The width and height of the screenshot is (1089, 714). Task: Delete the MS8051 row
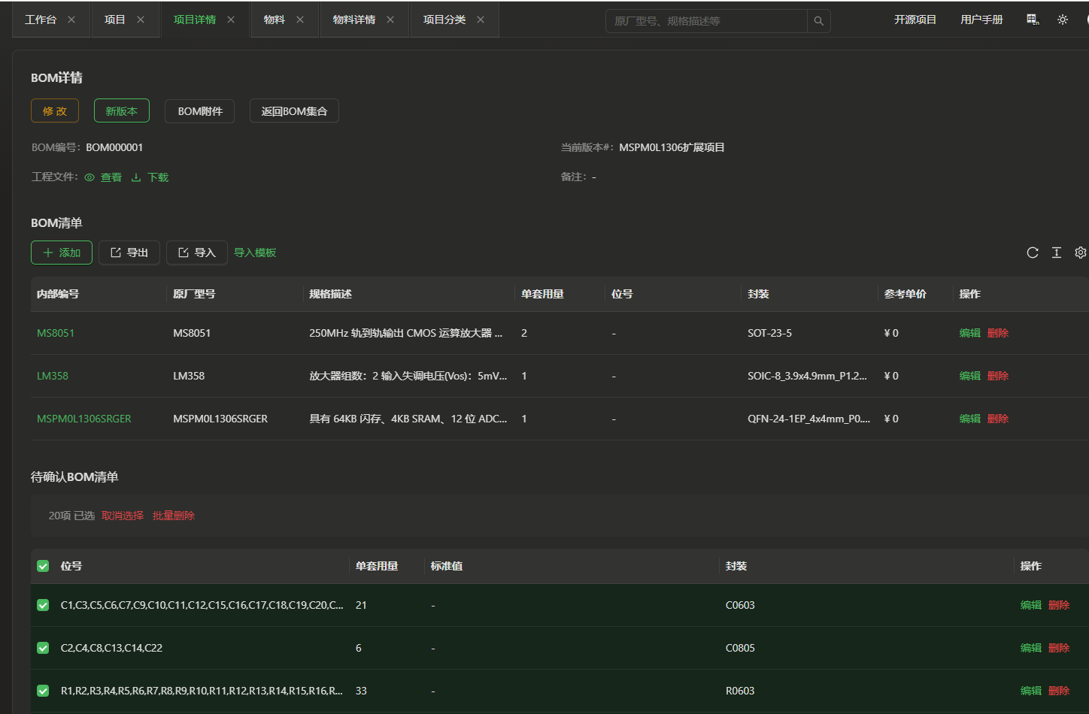pos(998,333)
